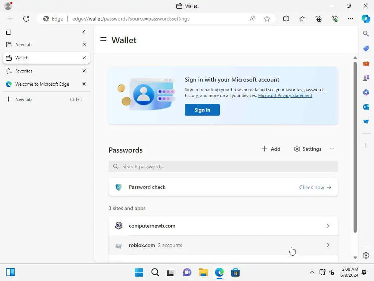Screen dimensions: 374x281
Task: Click the taskbar clock and date
Action: [x=349, y=272]
